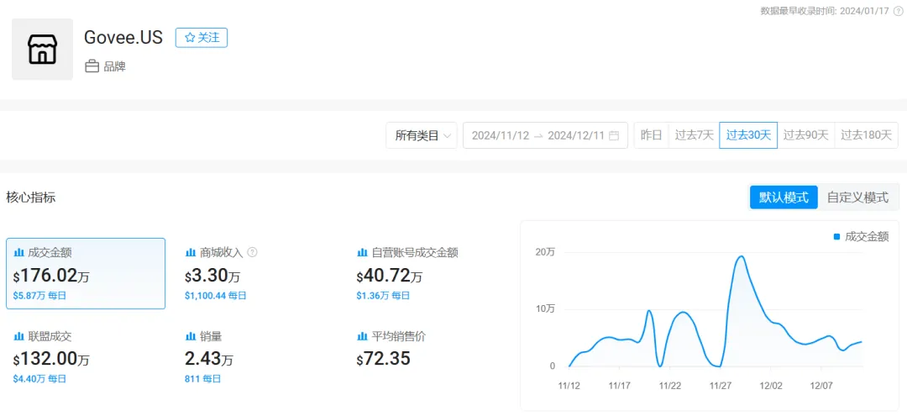The height and width of the screenshot is (416, 907).
Task: Click the chart peak near 11/29
Action: (x=741, y=256)
